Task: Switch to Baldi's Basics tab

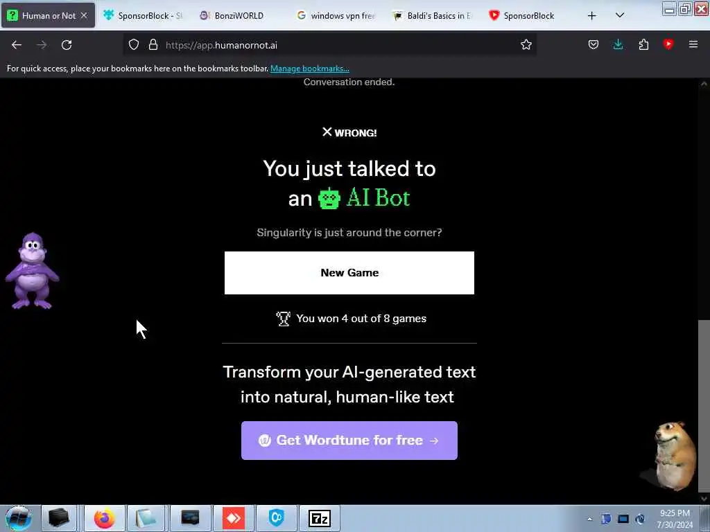Action: click(433, 15)
